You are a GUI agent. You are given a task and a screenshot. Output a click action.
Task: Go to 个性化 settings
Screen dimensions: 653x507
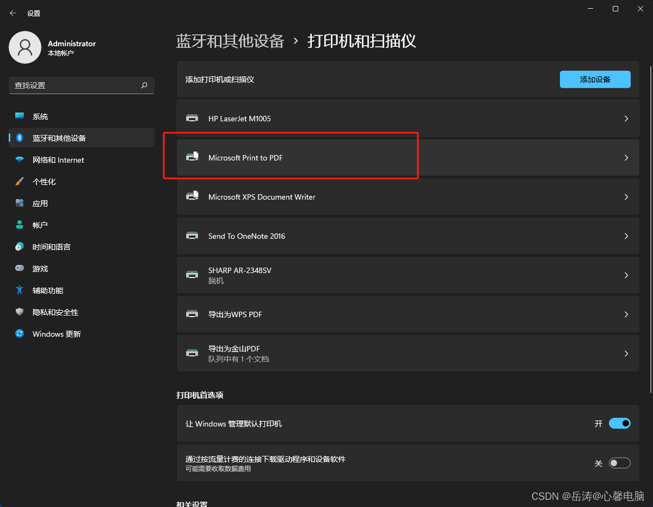pos(82,182)
